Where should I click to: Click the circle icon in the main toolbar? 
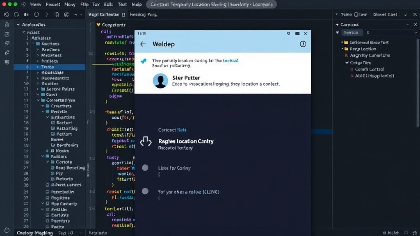tap(36, 14)
